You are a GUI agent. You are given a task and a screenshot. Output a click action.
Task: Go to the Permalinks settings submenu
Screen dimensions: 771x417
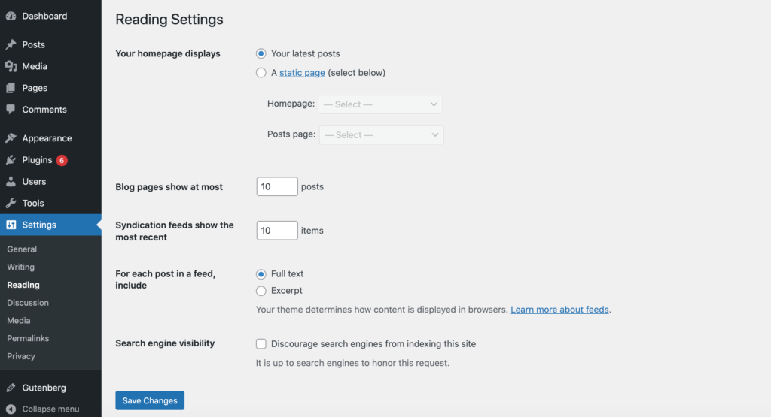[x=28, y=339]
